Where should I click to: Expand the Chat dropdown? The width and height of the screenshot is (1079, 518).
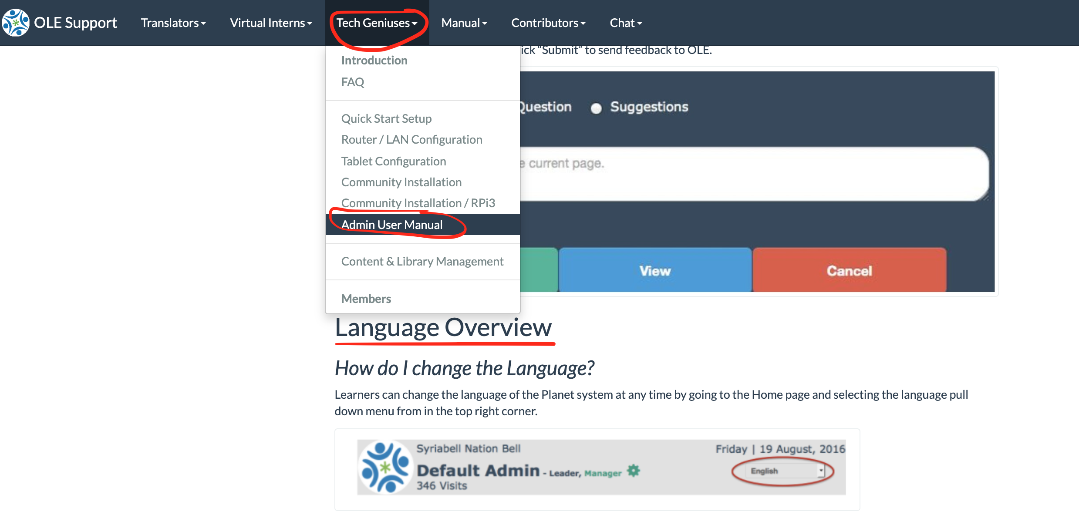pos(626,23)
